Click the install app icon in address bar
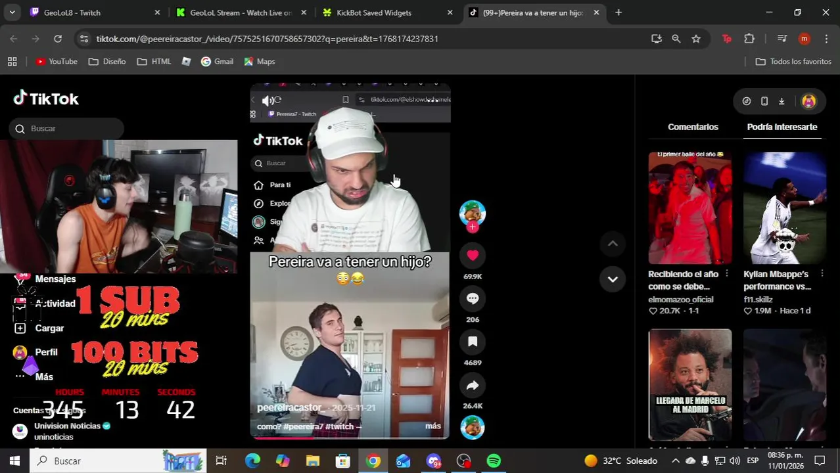The image size is (840, 473). pyautogui.click(x=656, y=39)
